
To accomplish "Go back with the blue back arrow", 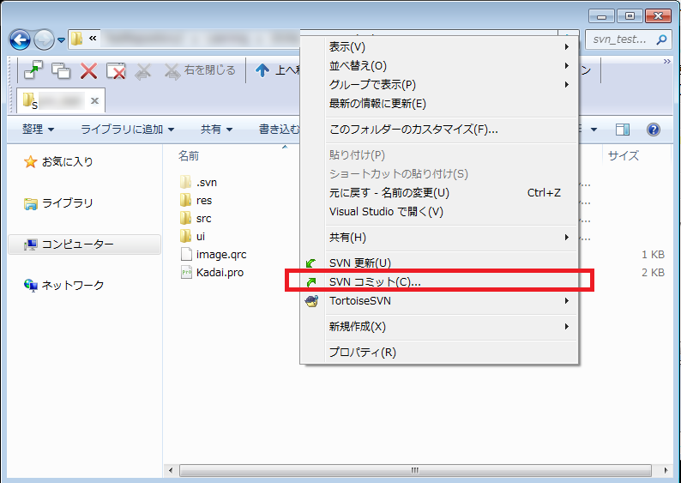I will pos(20,40).
